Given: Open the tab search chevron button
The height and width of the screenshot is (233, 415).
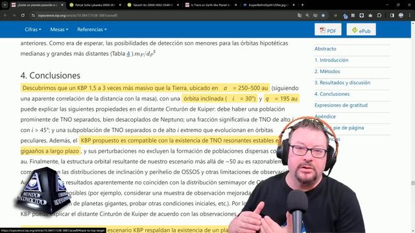Looking at the screenshot, I should coord(5,5).
